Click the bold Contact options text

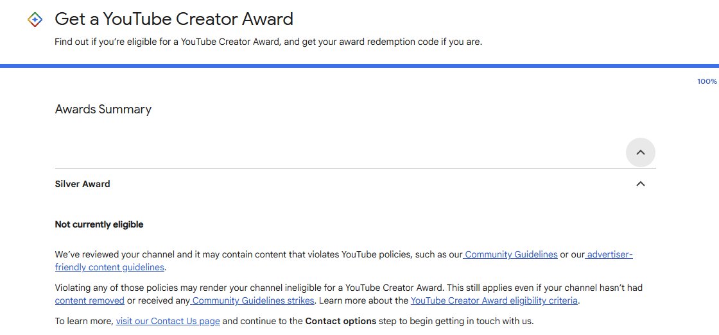pos(341,322)
